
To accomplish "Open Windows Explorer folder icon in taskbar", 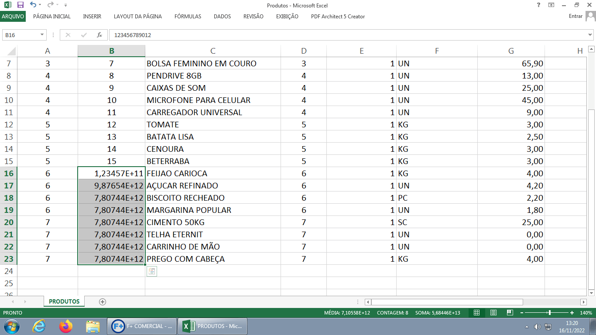I will pyautogui.click(x=93, y=326).
